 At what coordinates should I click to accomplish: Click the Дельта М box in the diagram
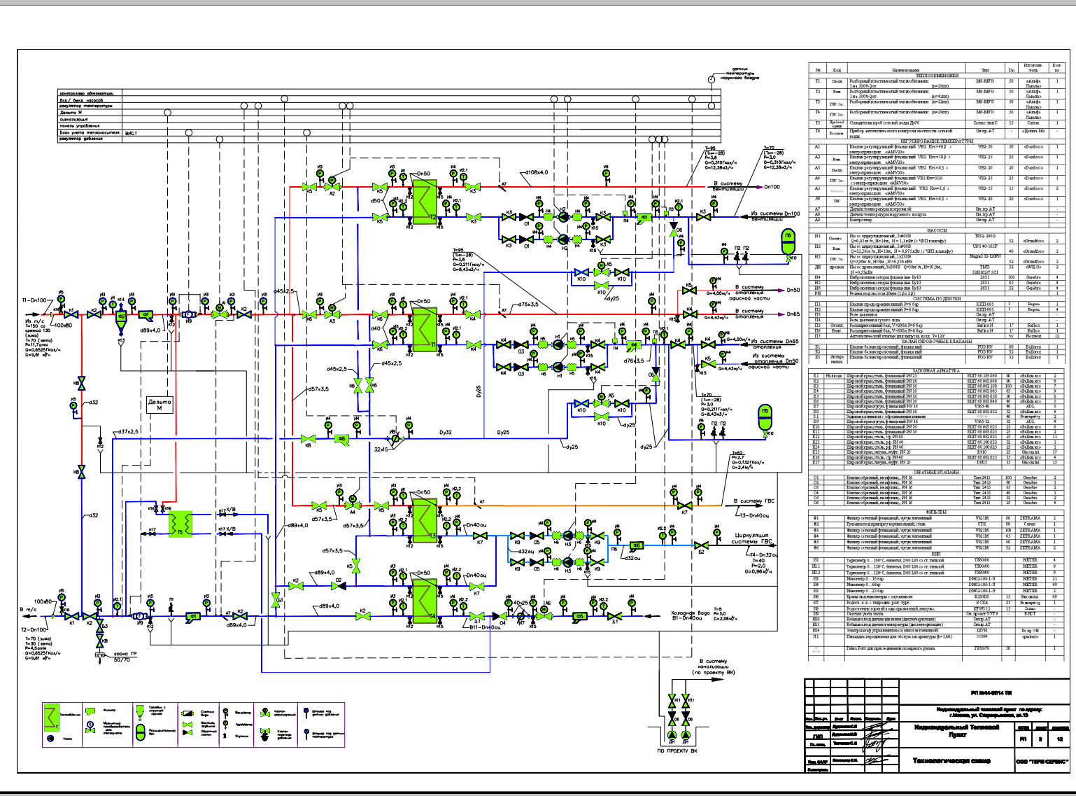[x=160, y=405]
